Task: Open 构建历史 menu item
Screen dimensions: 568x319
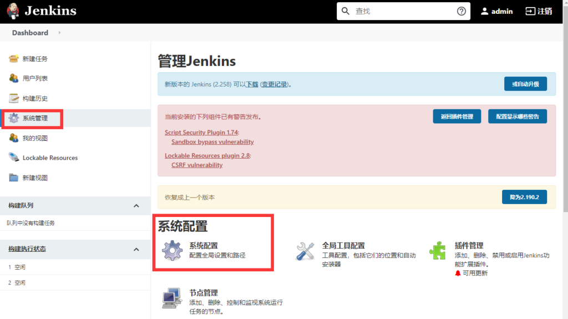Action: click(35, 98)
